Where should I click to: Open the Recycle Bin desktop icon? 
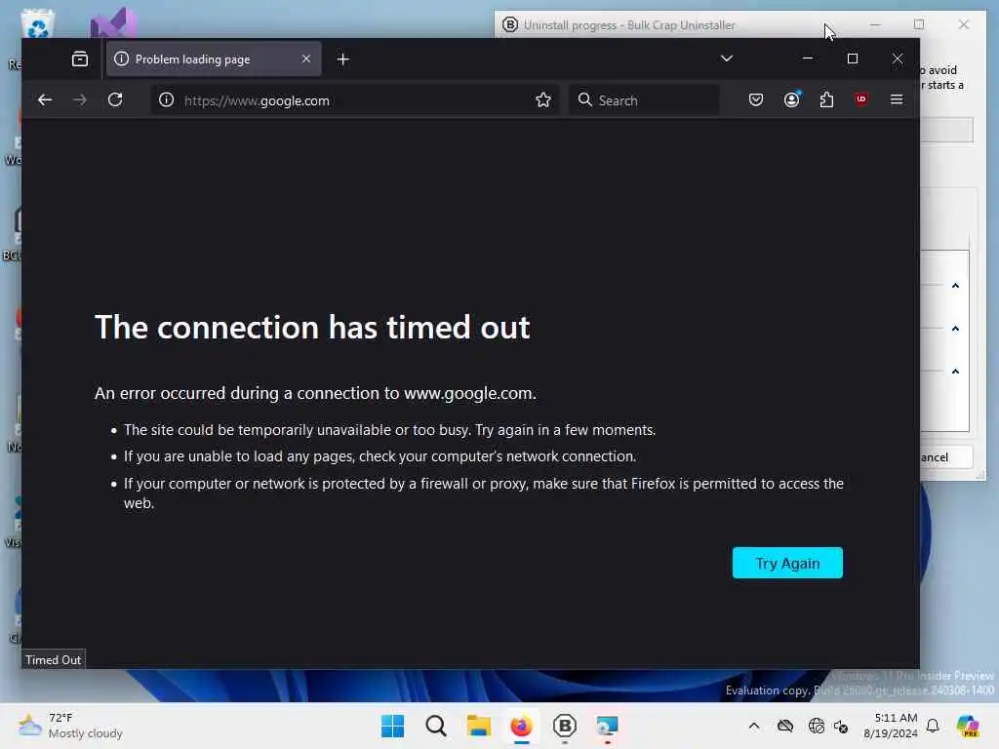37,24
